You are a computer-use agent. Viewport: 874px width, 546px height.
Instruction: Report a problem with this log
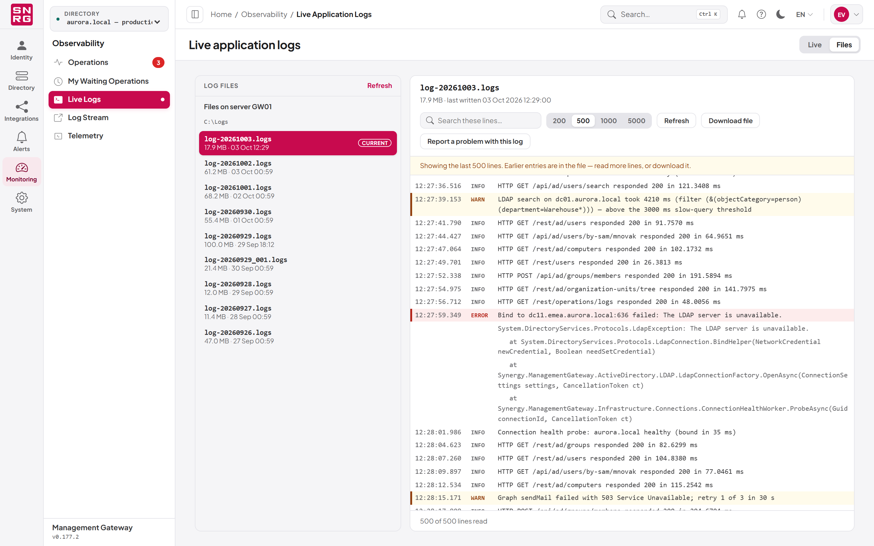pos(475,142)
